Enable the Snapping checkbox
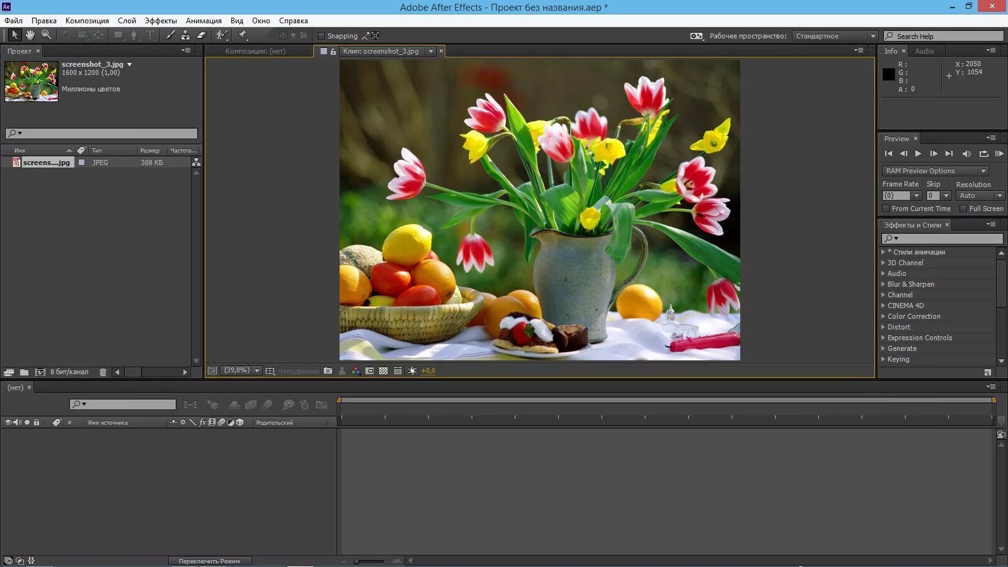The height and width of the screenshot is (567, 1008). 321,36
